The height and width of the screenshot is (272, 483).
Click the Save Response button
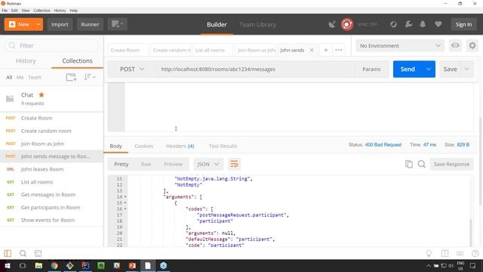pyautogui.click(x=451, y=165)
